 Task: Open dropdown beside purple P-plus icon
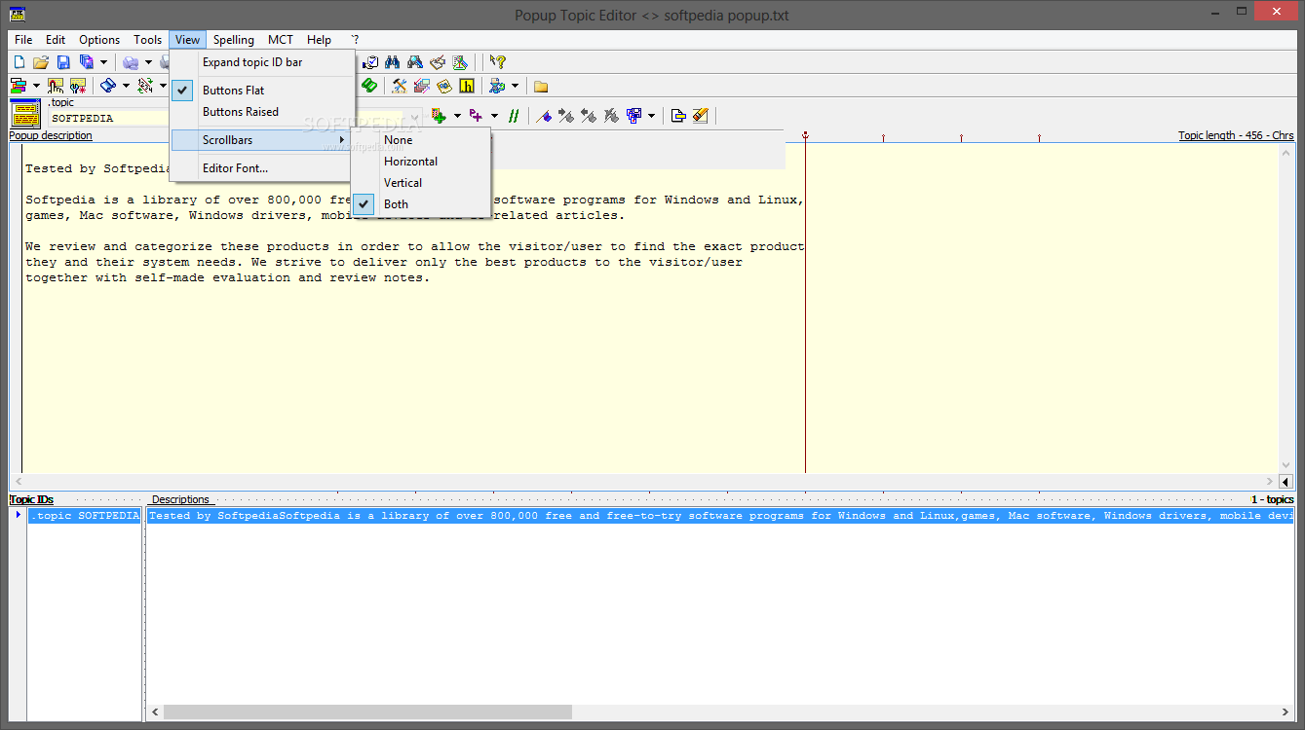[494, 116]
